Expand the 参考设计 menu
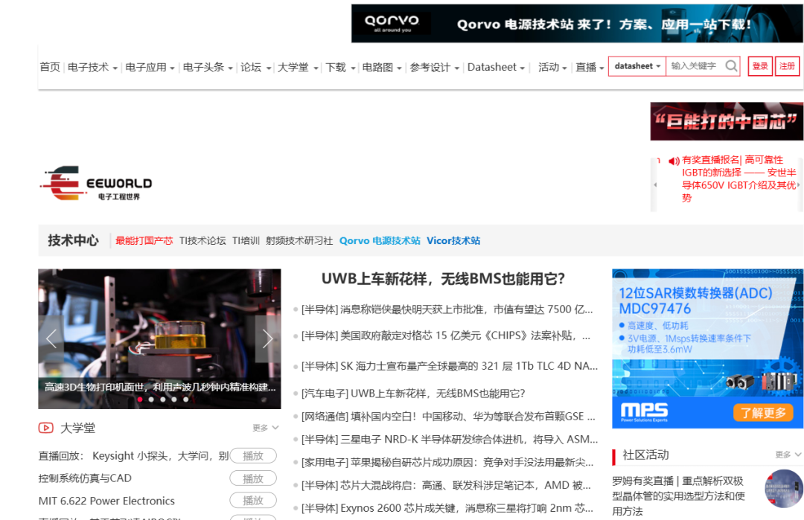 point(434,67)
